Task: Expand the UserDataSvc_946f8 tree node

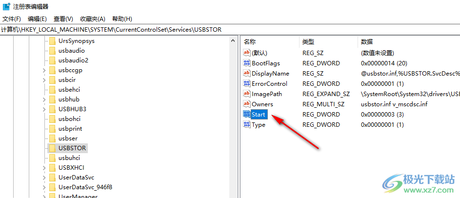Action: click(44, 187)
